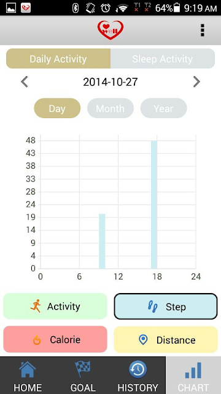Select the Chart bar graph icon
Screen dimensions: 221x394
193,371
